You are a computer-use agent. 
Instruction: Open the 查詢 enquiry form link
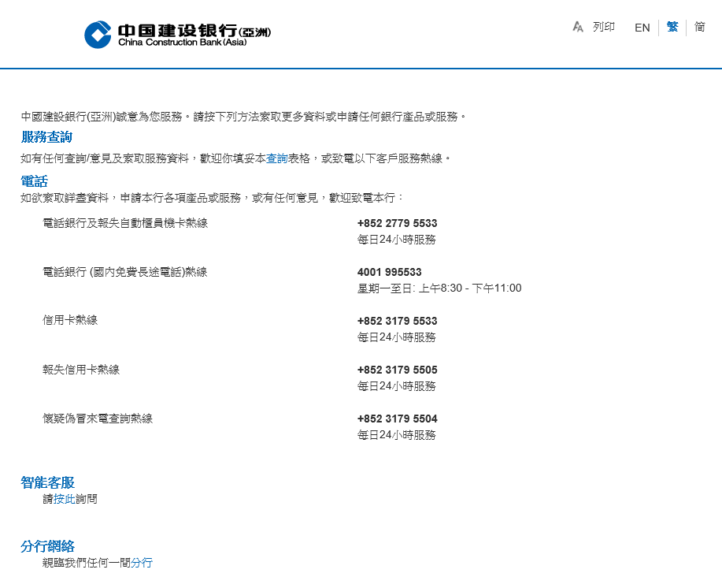(276, 158)
